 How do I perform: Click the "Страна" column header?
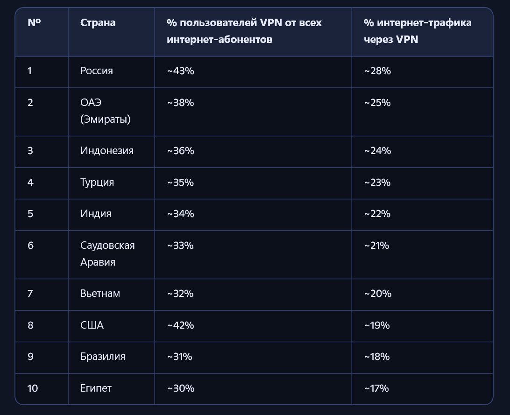coord(98,22)
